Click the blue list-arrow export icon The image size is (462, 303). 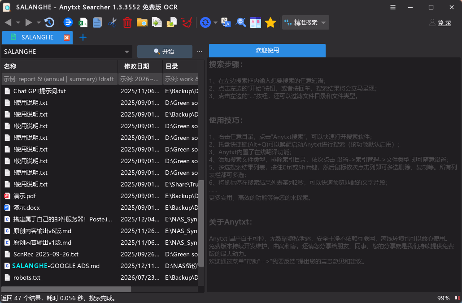[68, 22]
